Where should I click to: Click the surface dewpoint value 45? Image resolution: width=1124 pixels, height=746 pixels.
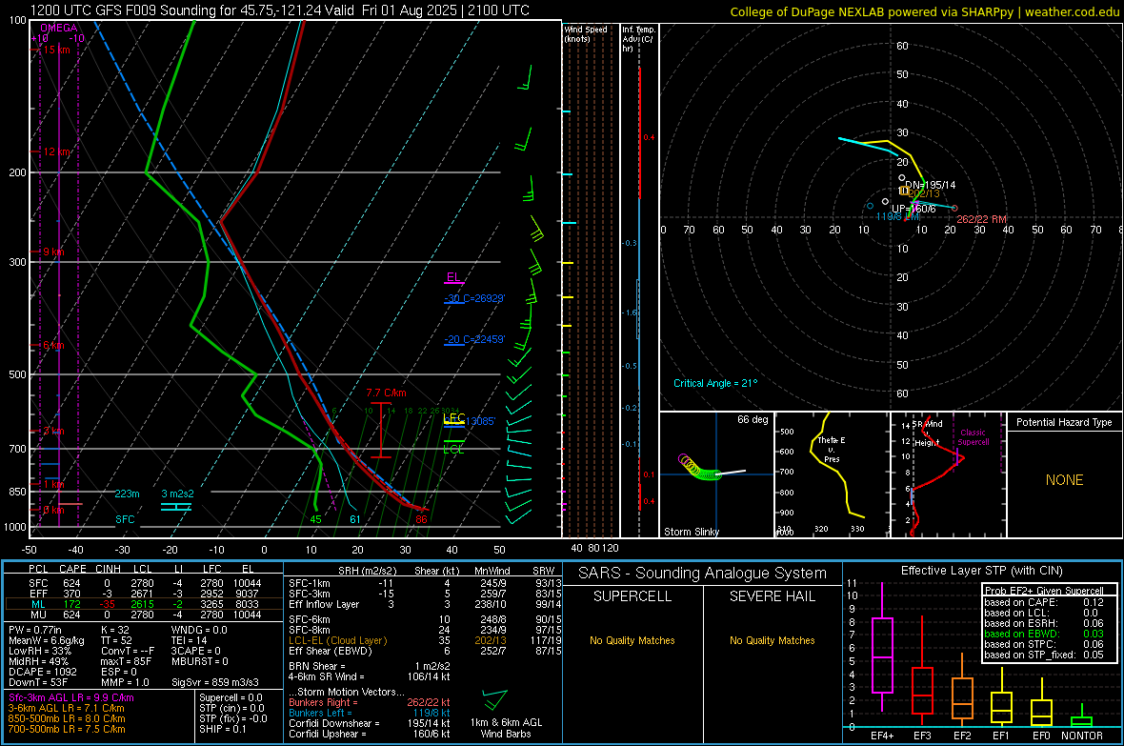tap(315, 519)
